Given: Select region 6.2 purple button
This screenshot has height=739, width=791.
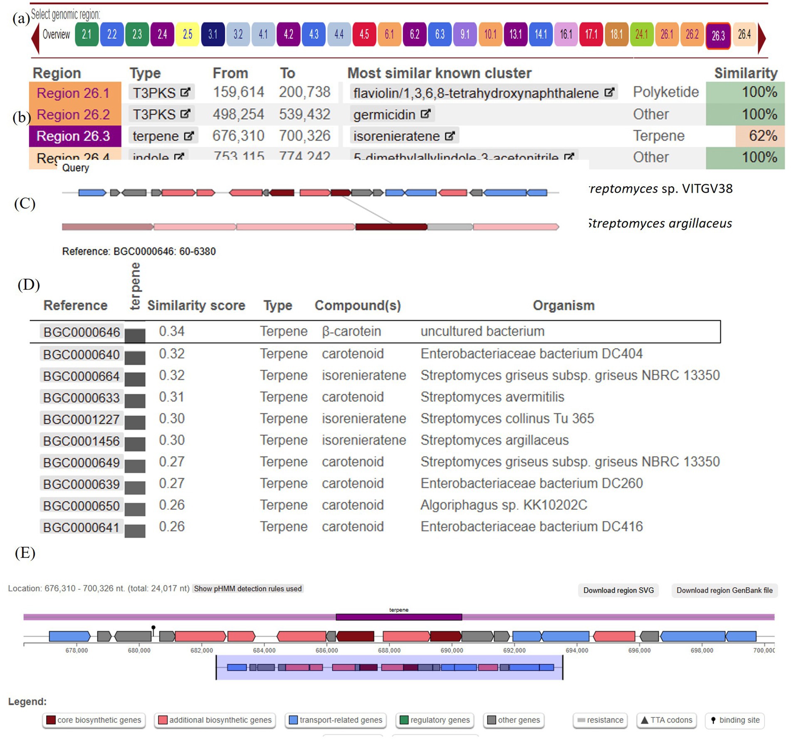Looking at the screenshot, I should tap(415, 35).
